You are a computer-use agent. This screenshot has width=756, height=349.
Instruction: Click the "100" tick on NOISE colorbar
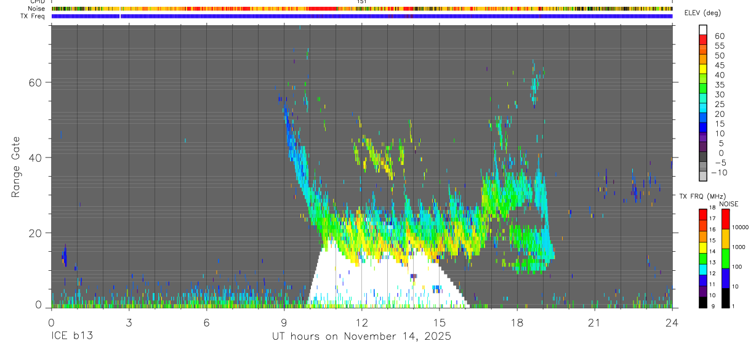pyautogui.click(x=738, y=267)
